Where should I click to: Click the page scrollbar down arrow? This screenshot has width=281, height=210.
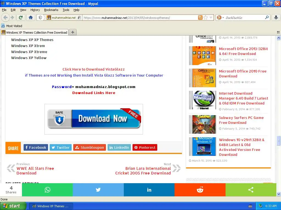[279, 194]
